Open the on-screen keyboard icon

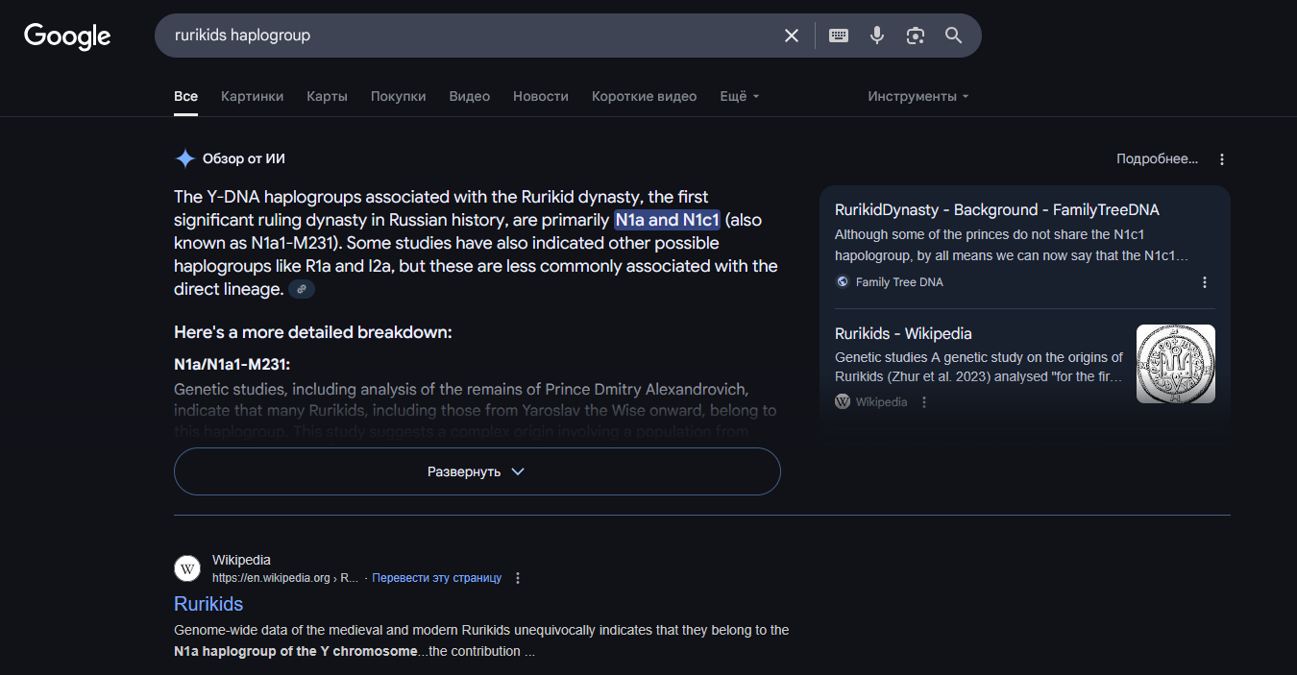pos(839,36)
